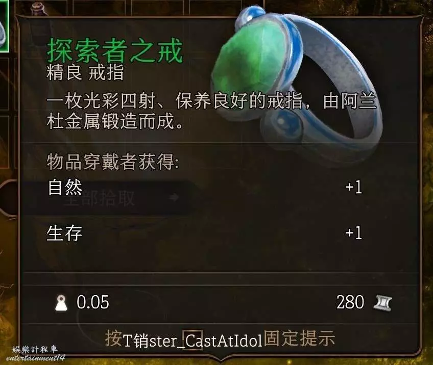Select the green-bordered ring inventory slot
Screen dimensions: 433x365
coord(4,26)
